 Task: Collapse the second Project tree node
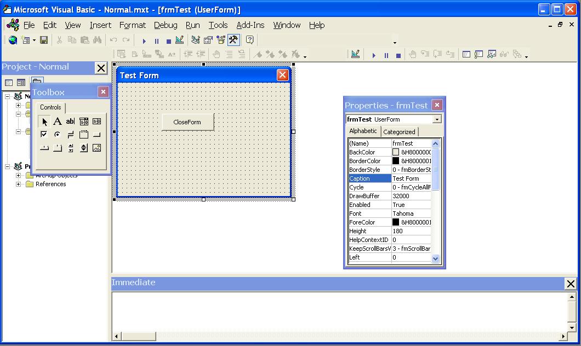point(8,166)
